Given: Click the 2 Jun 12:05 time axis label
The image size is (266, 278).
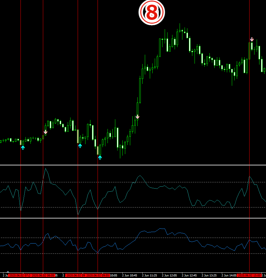Looking at the screenshot, I should [169, 275].
